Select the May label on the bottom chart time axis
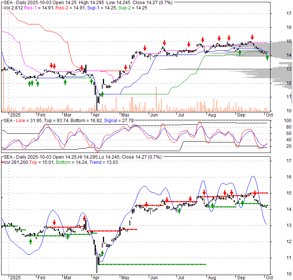Viewport: 293px width, 280px height. [x=125, y=278]
